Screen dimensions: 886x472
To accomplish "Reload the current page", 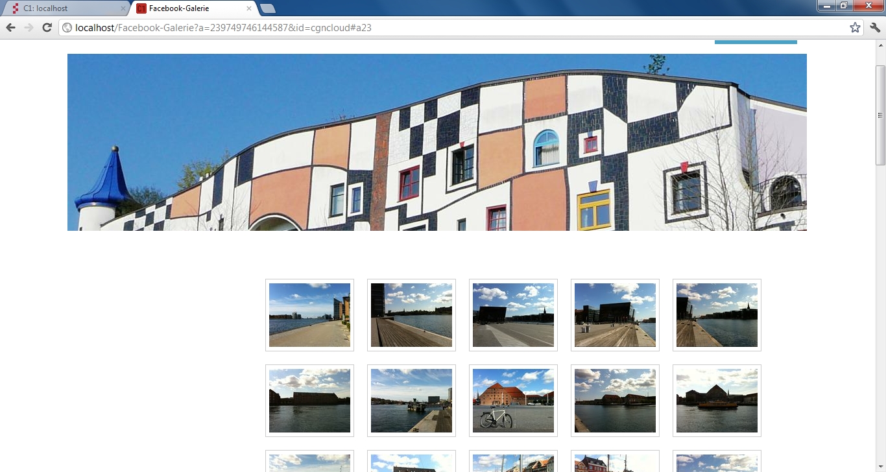I will (x=47, y=27).
